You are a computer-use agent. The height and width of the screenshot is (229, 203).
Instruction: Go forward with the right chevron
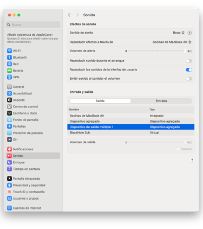point(77,15)
